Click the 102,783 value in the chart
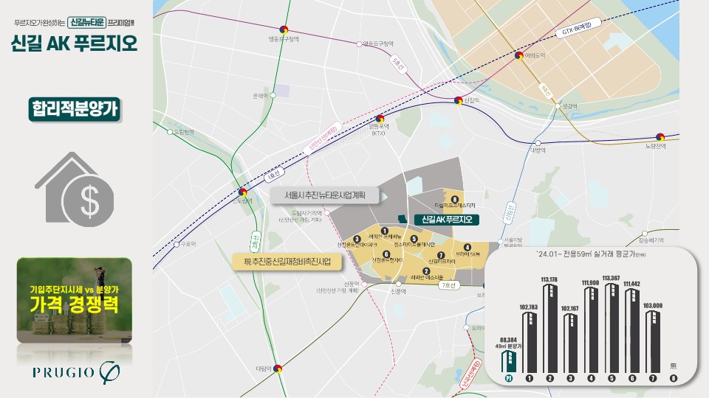Viewport: 709px width, 398px height. click(529, 307)
